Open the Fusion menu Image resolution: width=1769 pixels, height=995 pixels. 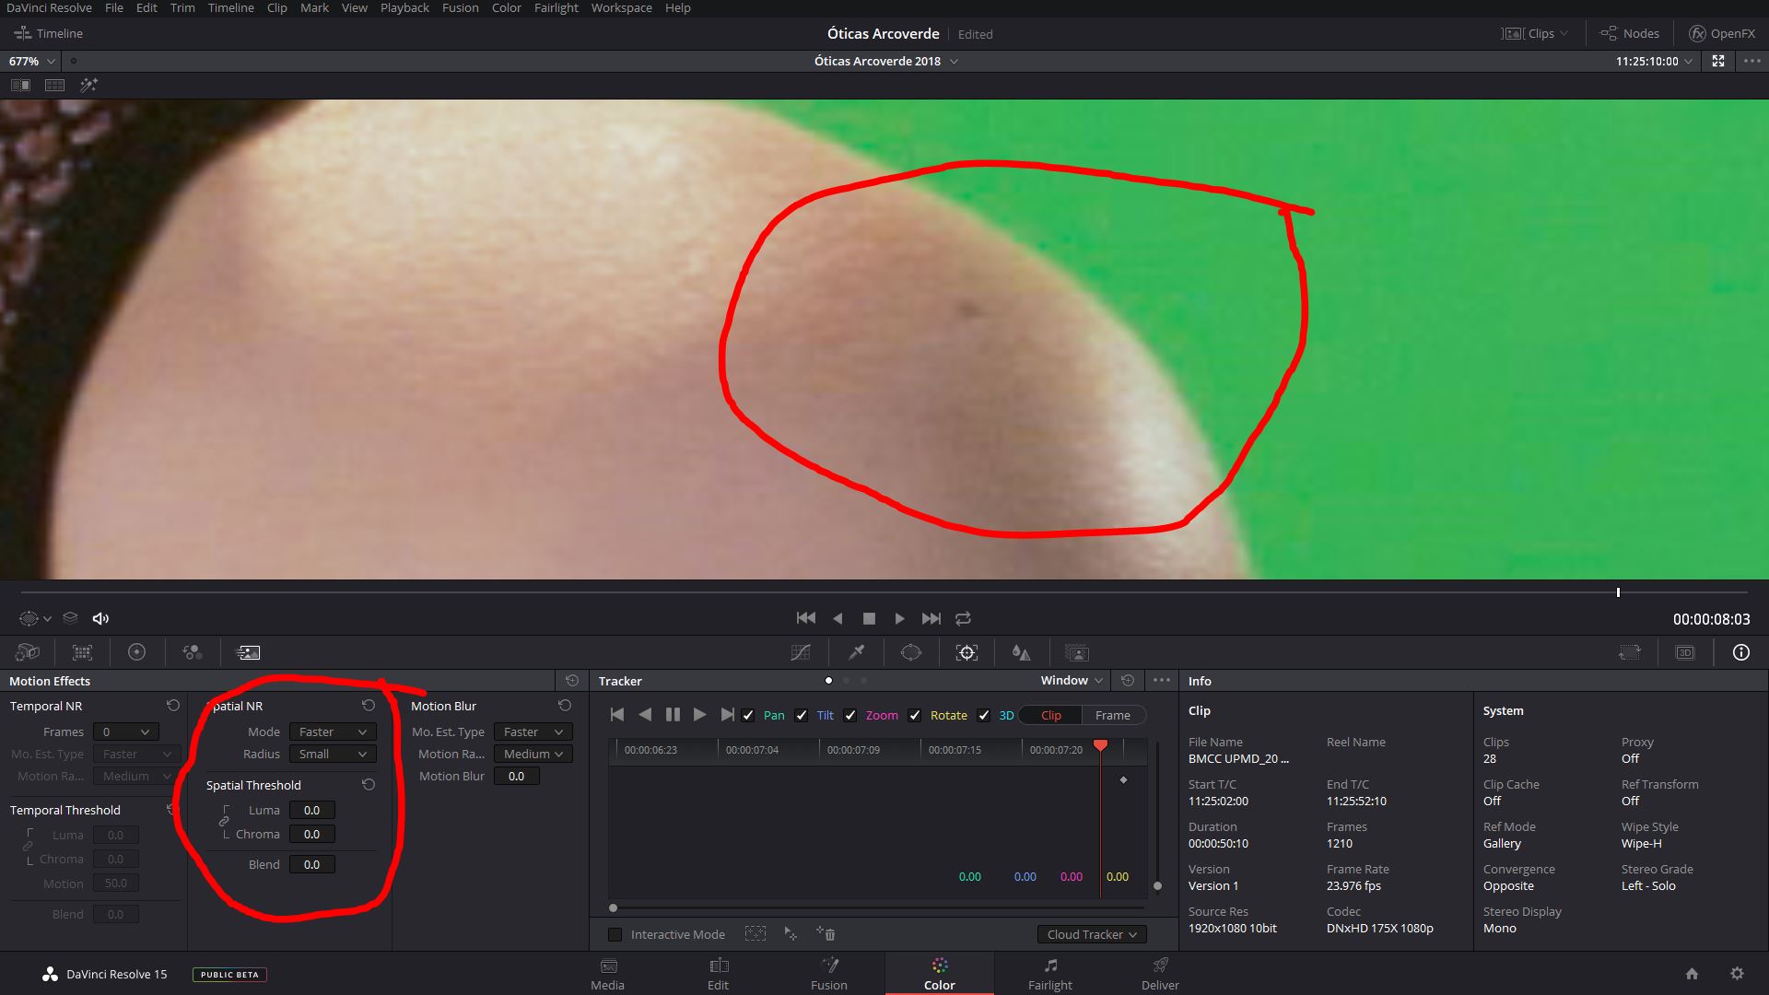[x=460, y=7]
